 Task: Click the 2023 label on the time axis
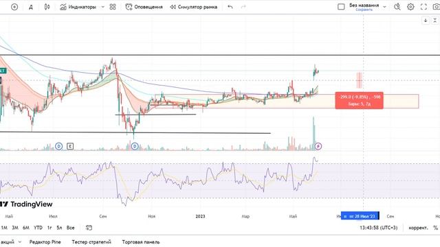[200, 216]
